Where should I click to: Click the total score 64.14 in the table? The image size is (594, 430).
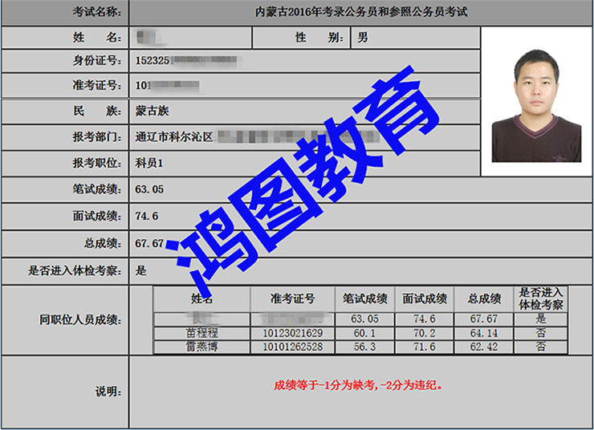tap(483, 333)
